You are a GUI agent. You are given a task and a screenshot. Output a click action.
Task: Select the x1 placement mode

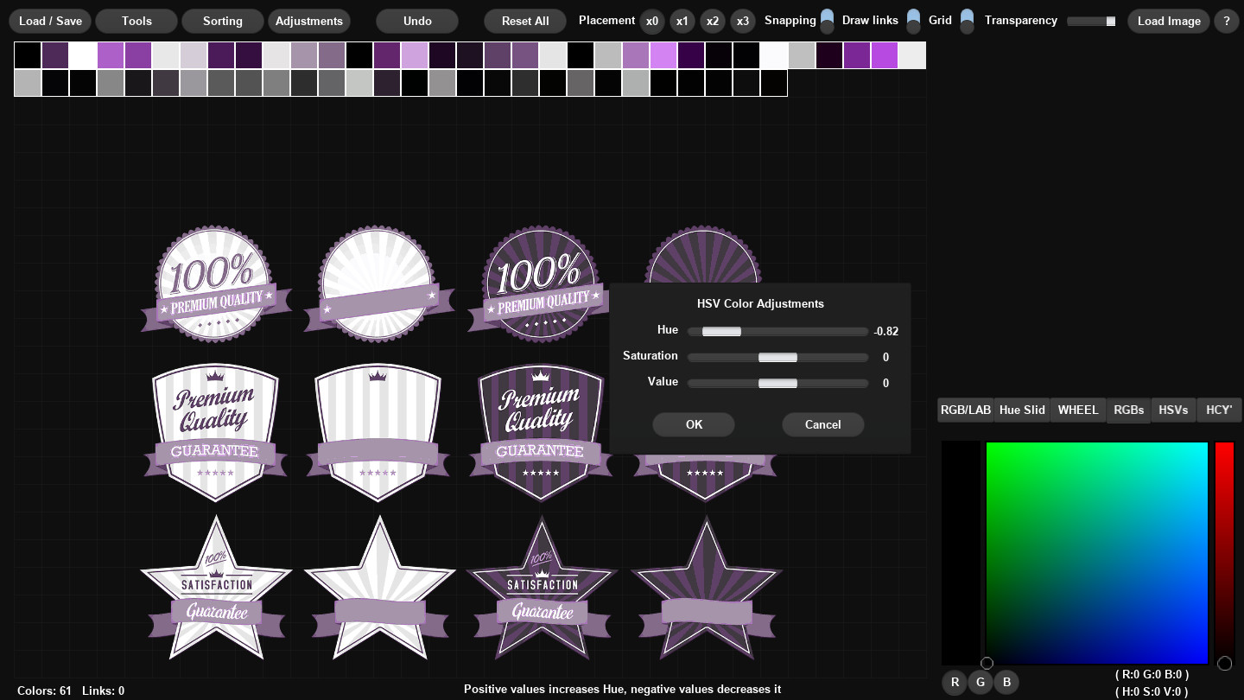[682, 21]
